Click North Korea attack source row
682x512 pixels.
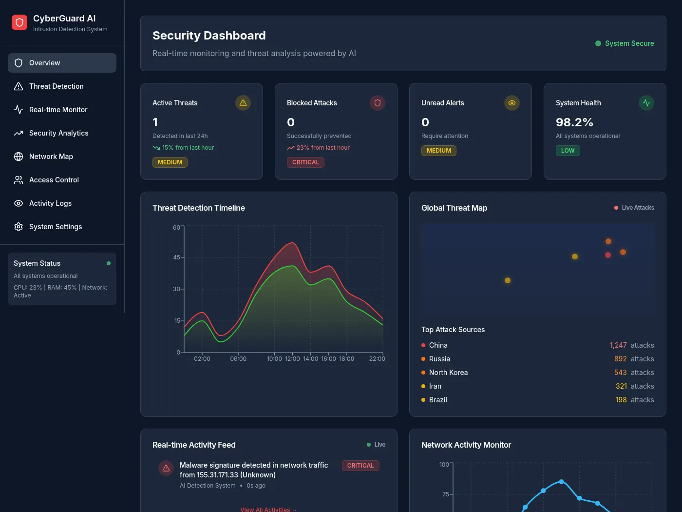coord(538,373)
